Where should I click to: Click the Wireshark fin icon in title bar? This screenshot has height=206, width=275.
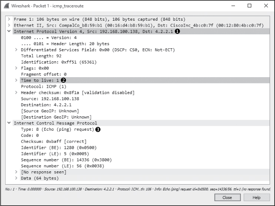point(7,6)
